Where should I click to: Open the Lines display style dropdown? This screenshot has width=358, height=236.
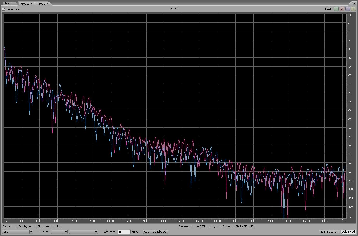tap(17, 232)
